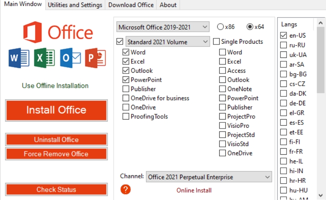The width and height of the screenshot is (326, 200).
Task: Check the ru-RU language
Action: (284, 45)
